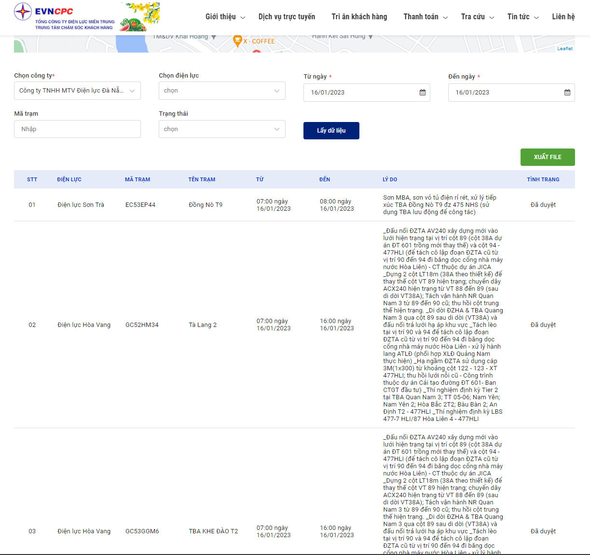
Task: Open the Chọn điện lực dropdown
Action: 222,91
